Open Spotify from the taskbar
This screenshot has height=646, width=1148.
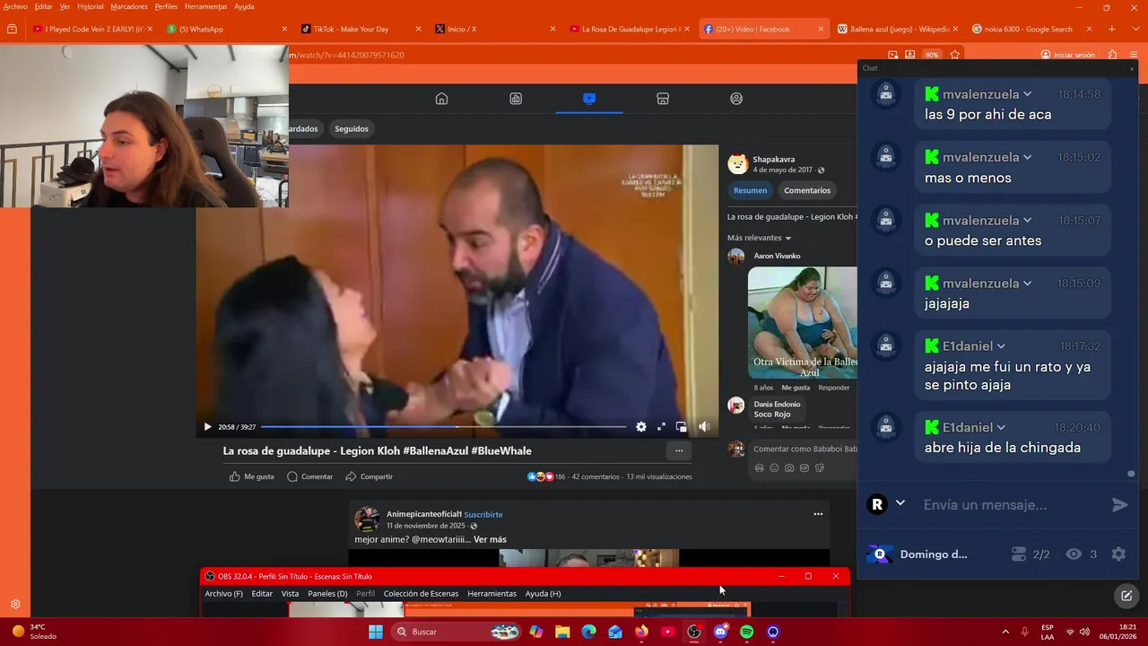[747, 632]
